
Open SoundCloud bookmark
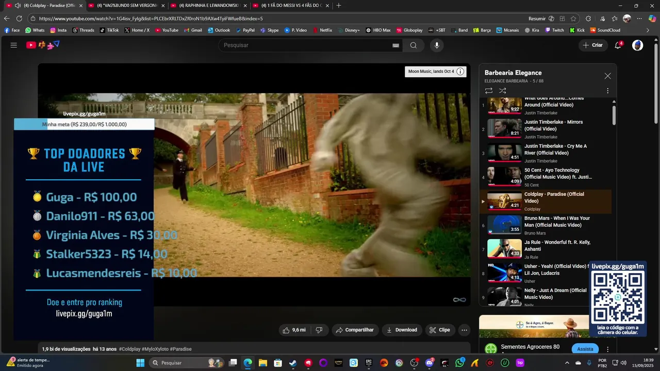point(605,30)
